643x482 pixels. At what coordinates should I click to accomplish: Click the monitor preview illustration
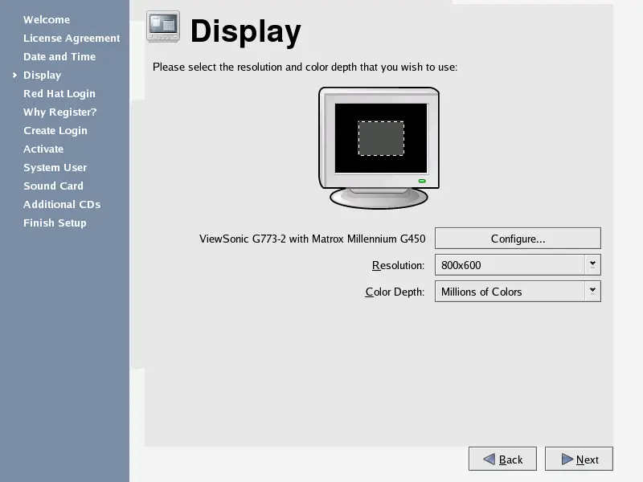(379, 147)
